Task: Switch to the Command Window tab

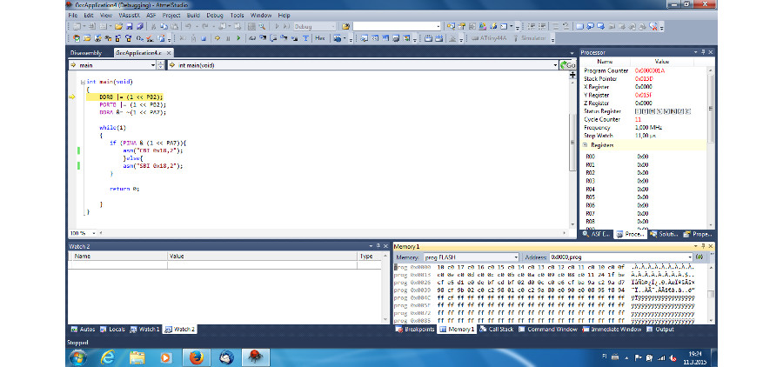Action: tap(548, 330)
